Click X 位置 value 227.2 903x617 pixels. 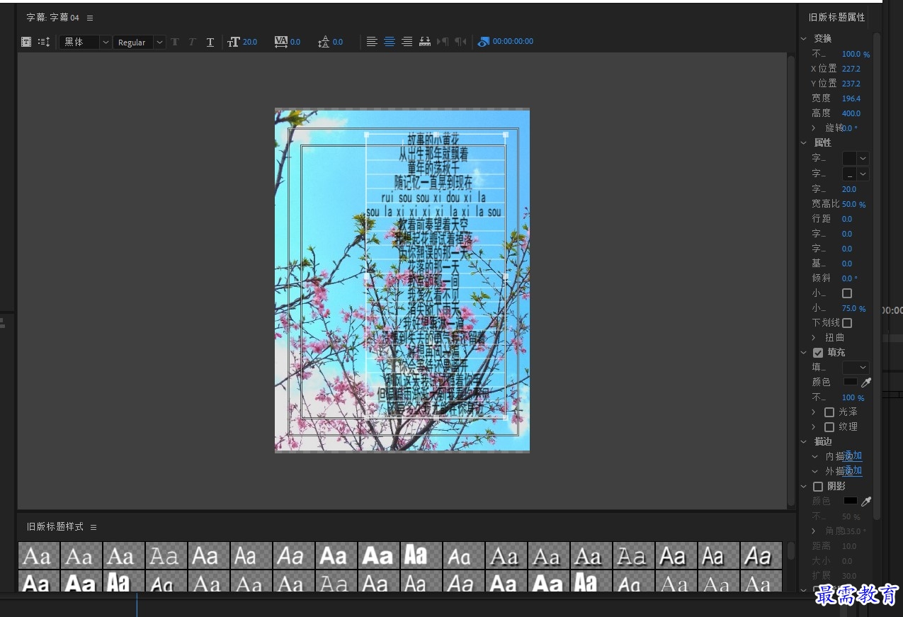pyautogui.click(x=851, y=69)
